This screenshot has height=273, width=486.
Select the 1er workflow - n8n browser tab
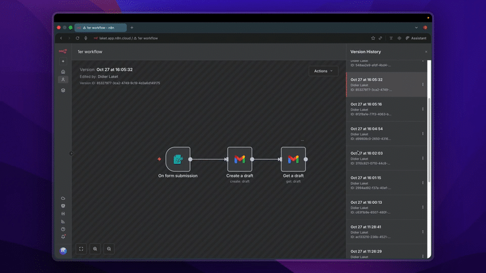(101, 28)
